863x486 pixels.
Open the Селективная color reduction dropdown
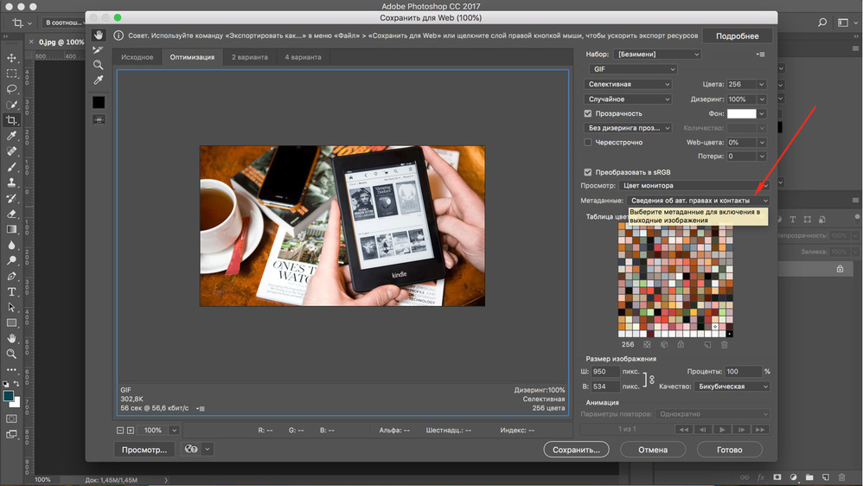(x=628, y=84)
